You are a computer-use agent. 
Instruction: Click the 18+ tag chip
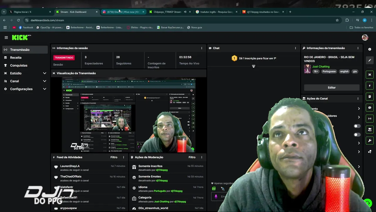click(x=316, y=71)
